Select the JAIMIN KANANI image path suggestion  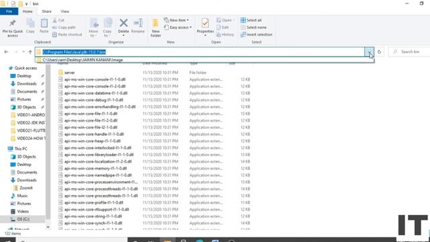click(x=204, y=60)
